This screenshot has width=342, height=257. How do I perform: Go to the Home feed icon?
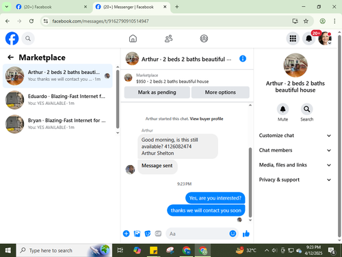pyautogui.click(x=133, y=38)
